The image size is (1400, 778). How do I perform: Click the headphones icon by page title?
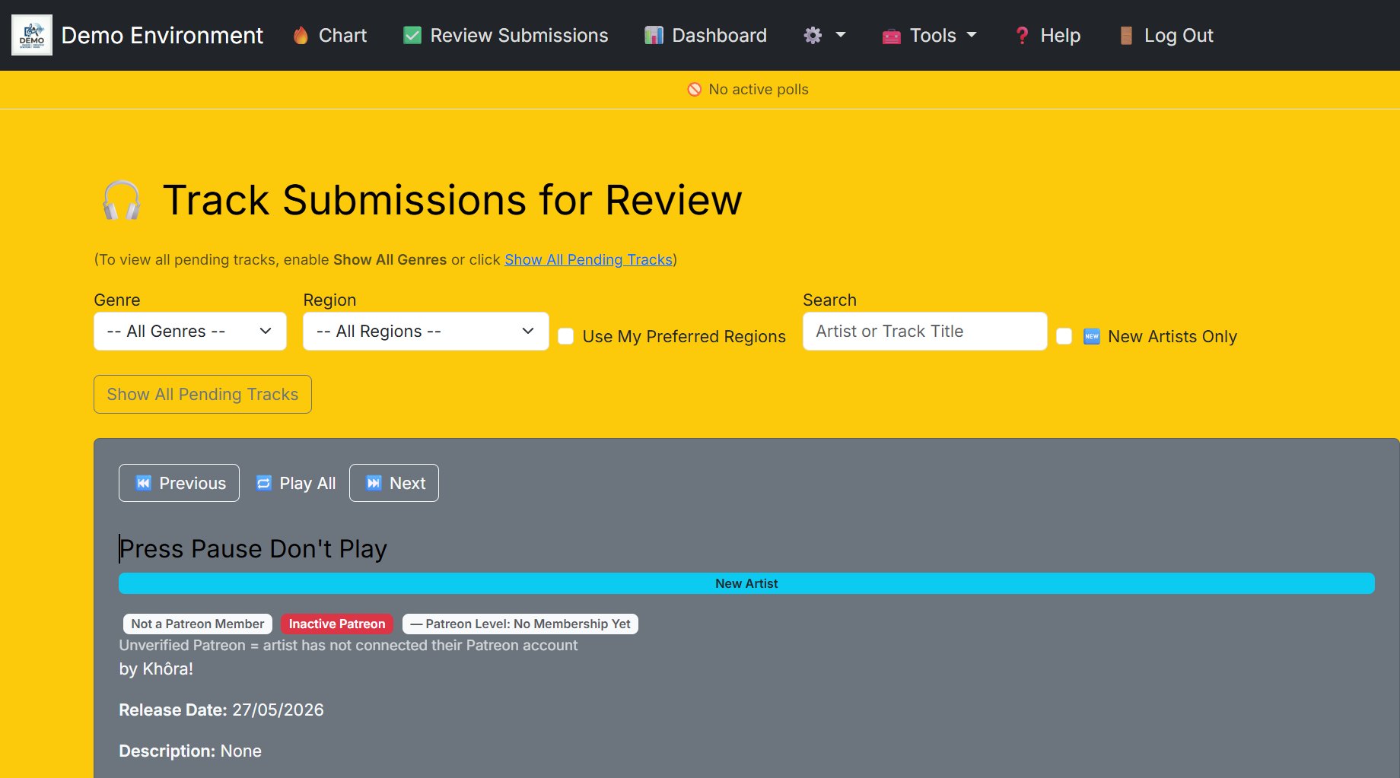tap(122, 200)
